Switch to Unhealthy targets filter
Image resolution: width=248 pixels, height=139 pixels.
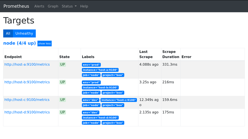pos(24,33)
